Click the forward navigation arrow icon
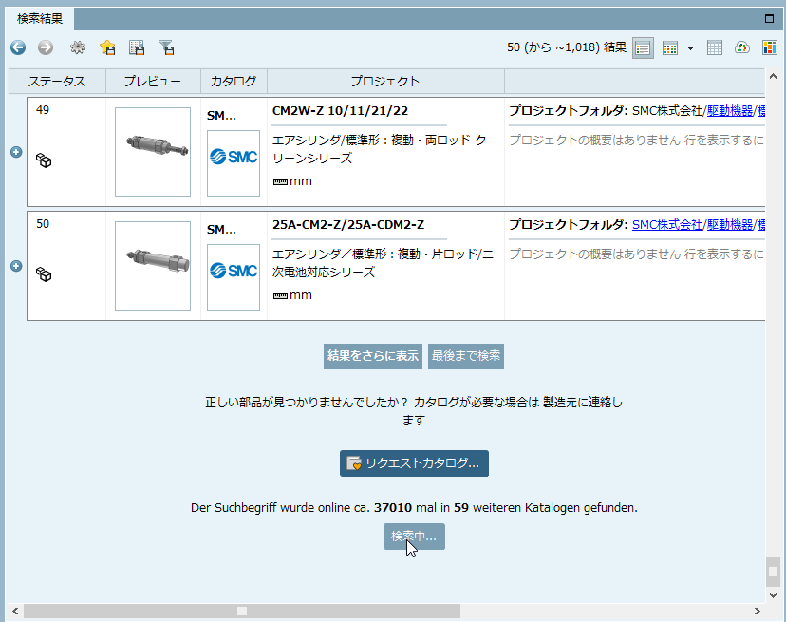The height and width of the screenshot is (622, 786). click(x=46, y=47)
